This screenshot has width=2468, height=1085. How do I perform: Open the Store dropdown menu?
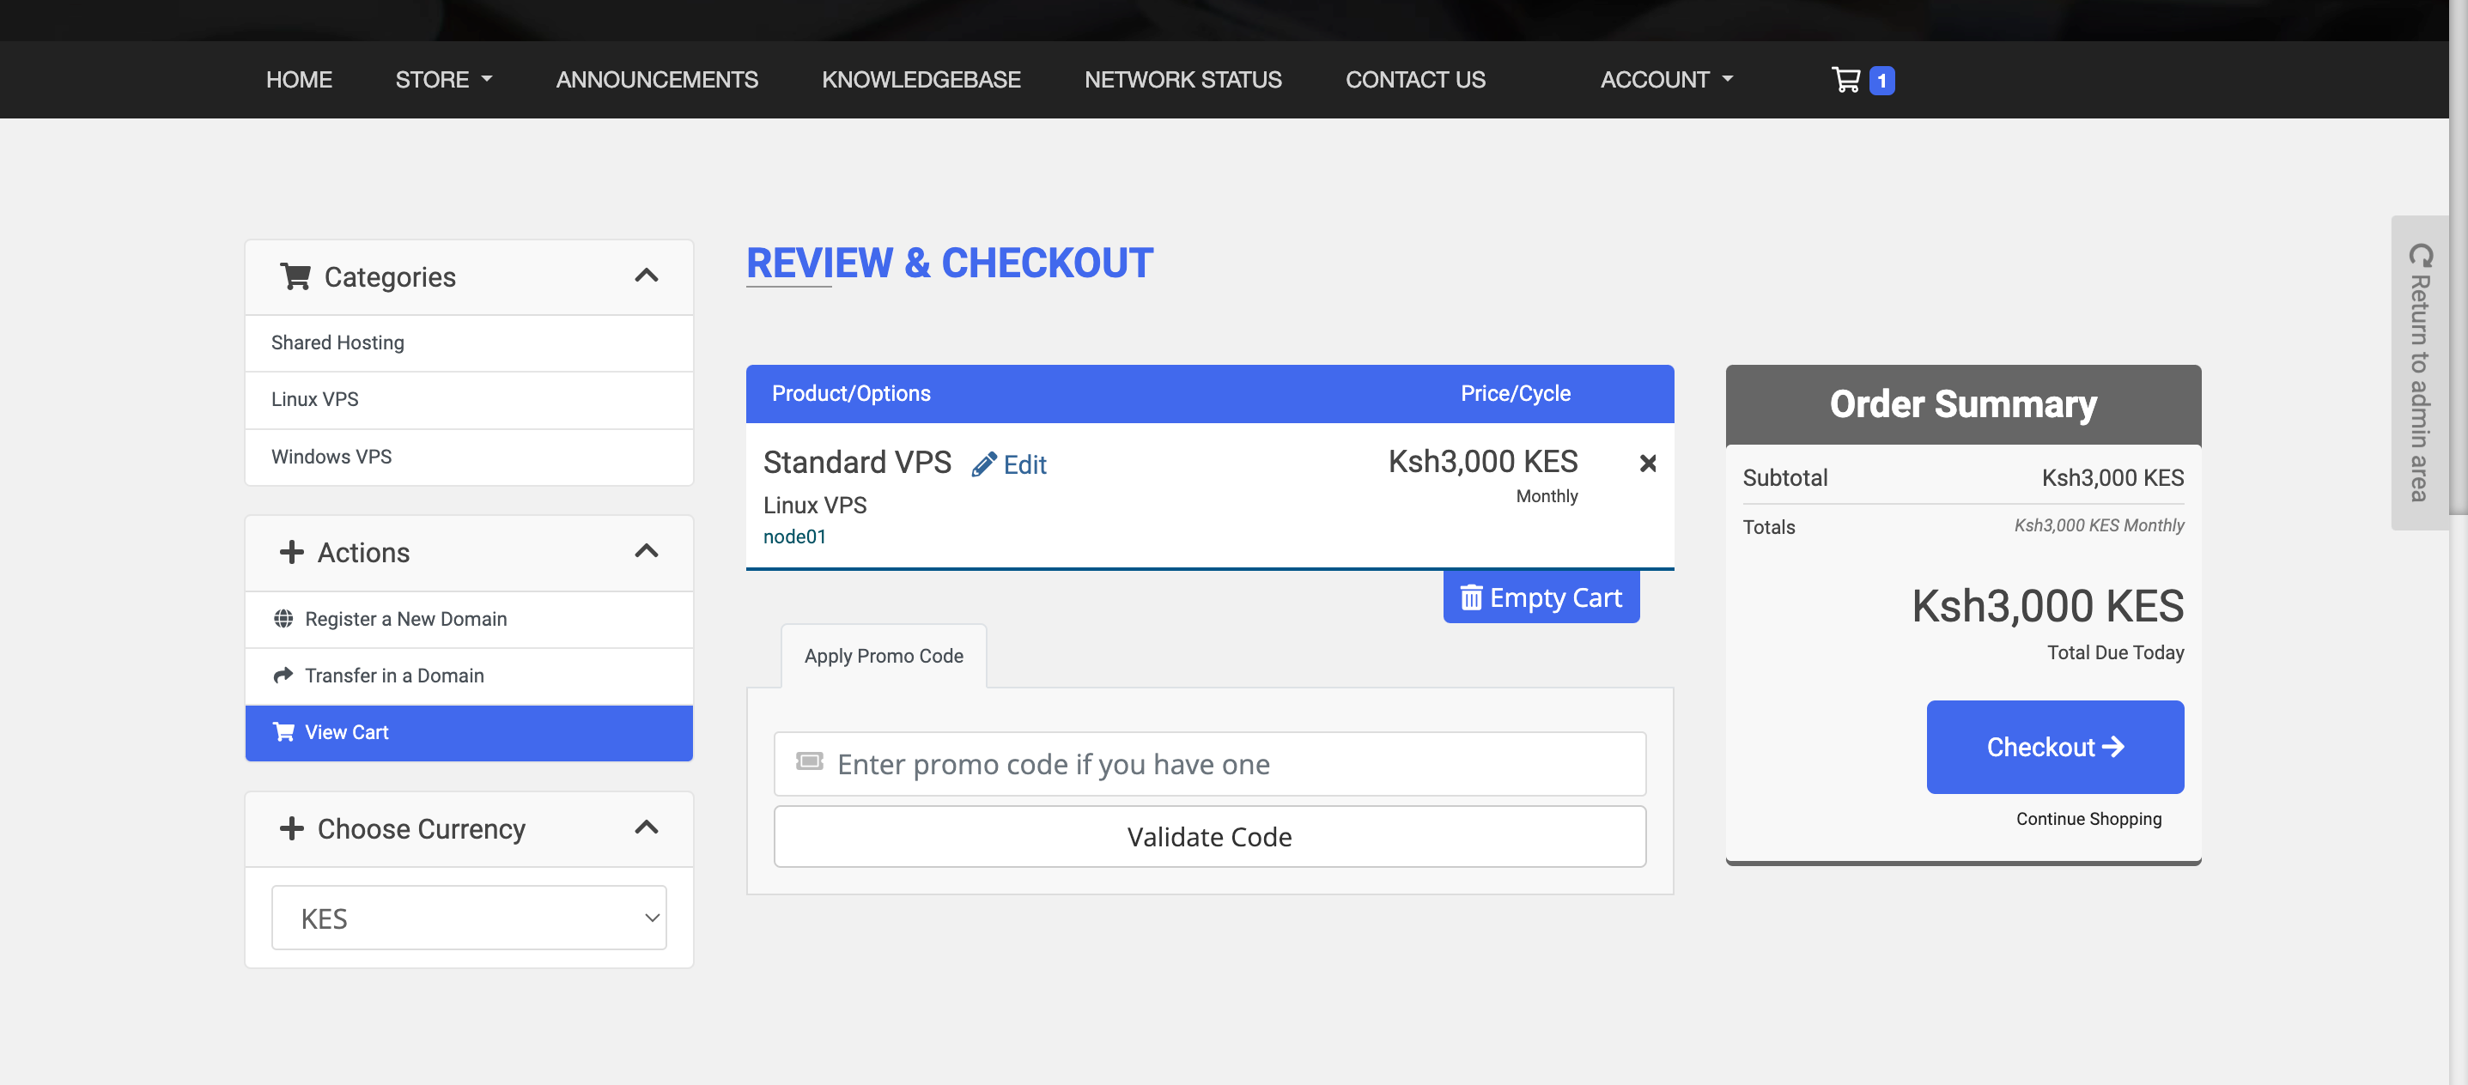(444, 80)
